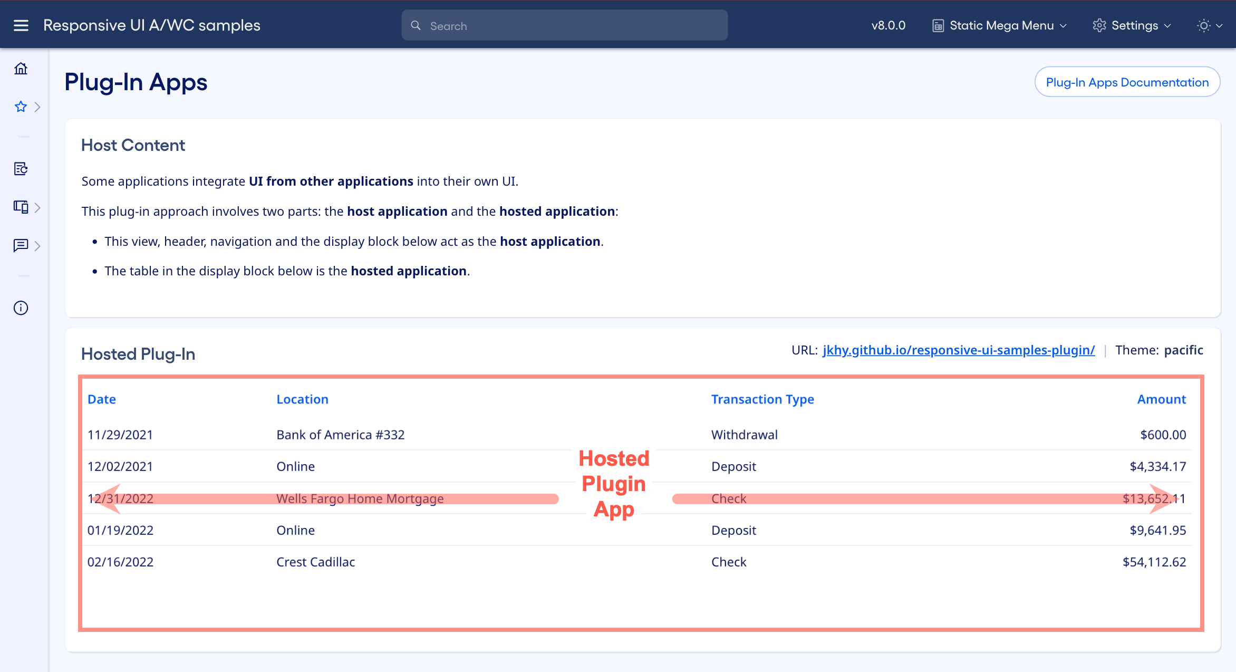Click the star Favorites icon in the sidebar
The width and height of the screenshot is (1236, 672).
(x=21, y=107)
